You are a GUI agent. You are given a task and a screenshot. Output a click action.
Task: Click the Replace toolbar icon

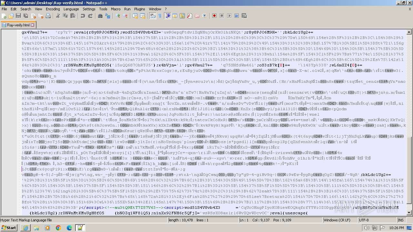(108, 16)
